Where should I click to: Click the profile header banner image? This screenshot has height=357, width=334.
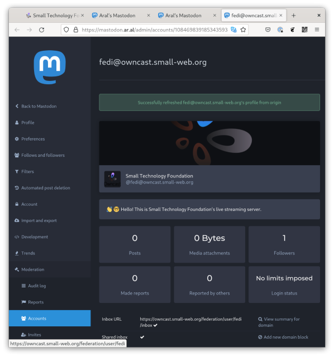click(209, 143)
